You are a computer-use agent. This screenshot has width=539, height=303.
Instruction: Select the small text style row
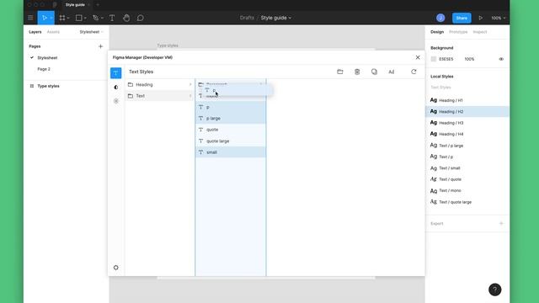231,152
